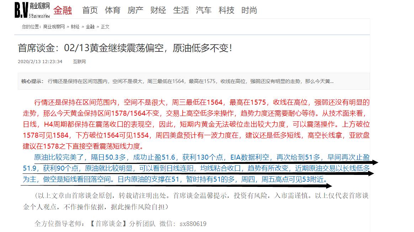Click the 正文 breadcrumb item
The width and height of the screenshot is (414, 232).
point(105,27)
